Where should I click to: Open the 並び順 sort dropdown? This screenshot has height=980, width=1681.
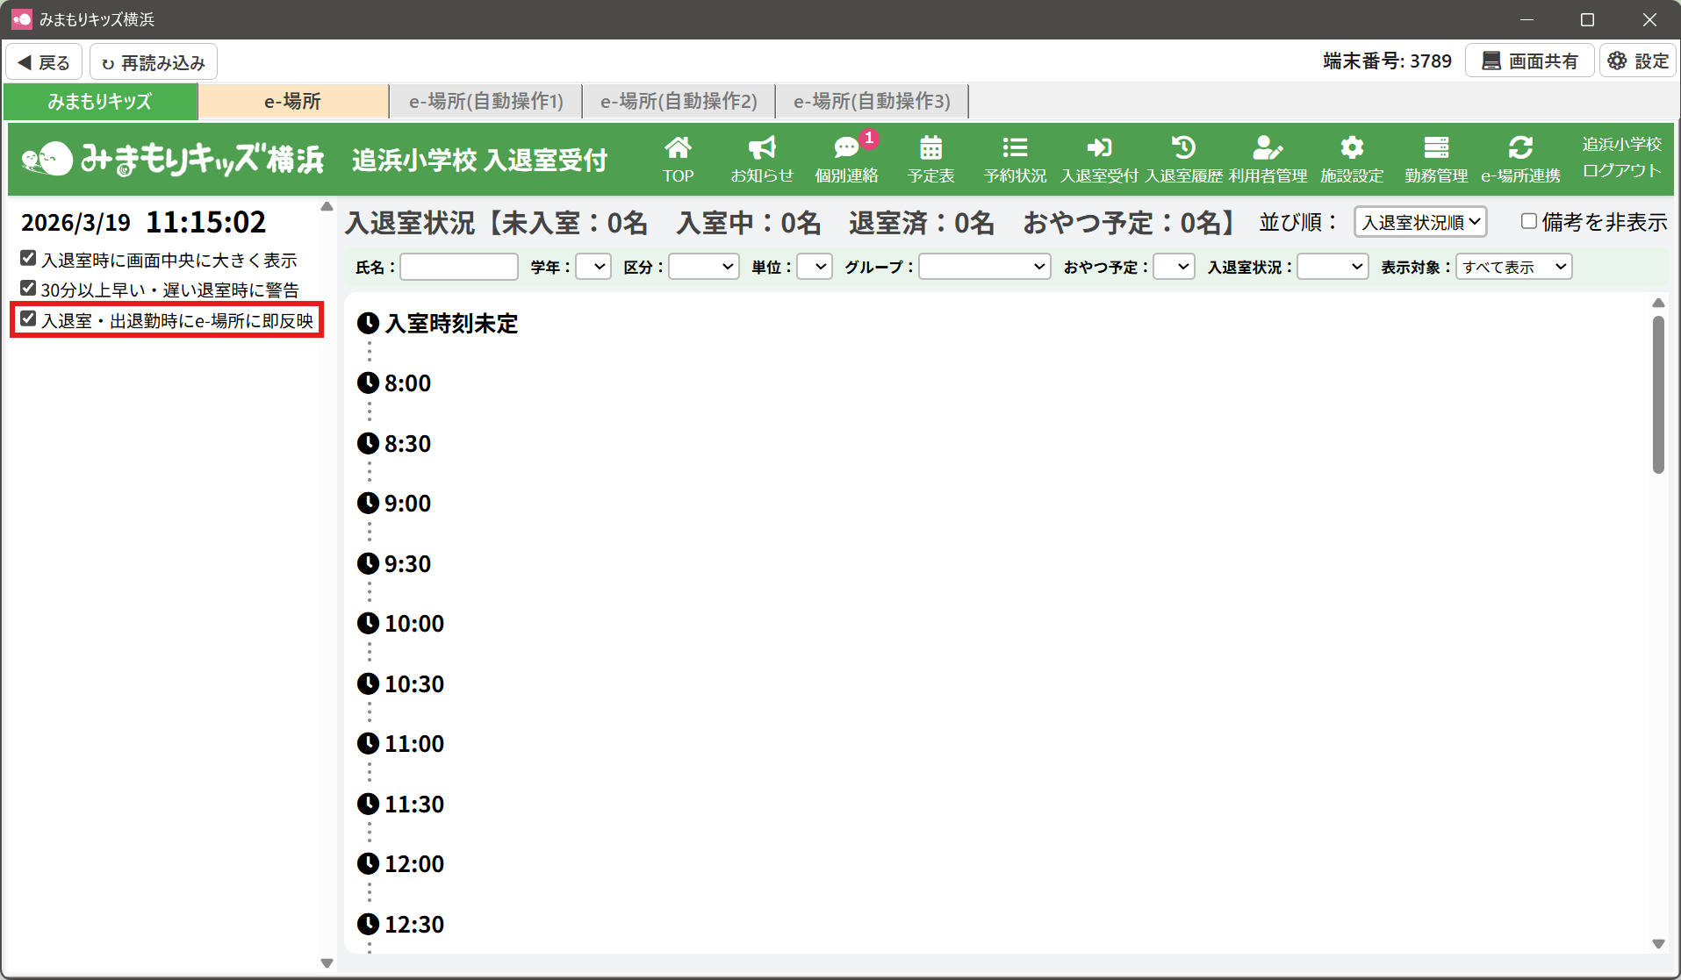point(1420,222)
